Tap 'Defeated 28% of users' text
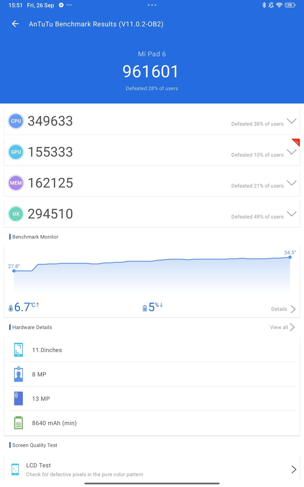 click(152, 88)
